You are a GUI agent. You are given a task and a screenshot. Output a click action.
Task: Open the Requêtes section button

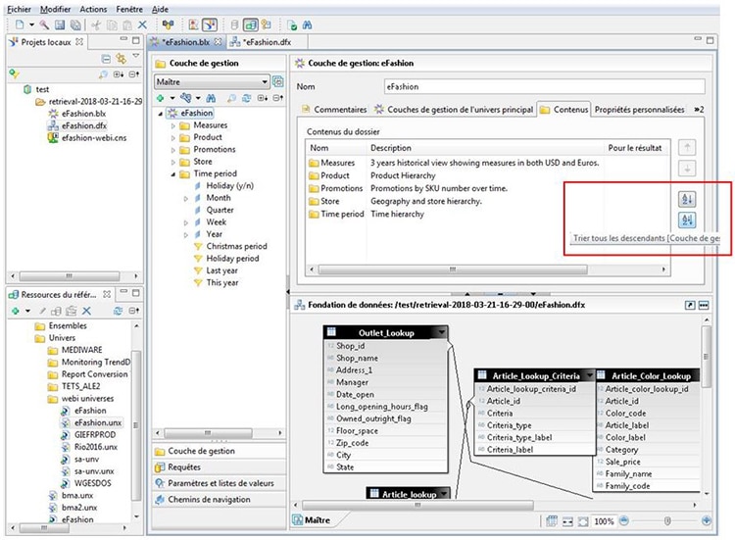click(219, 467)
